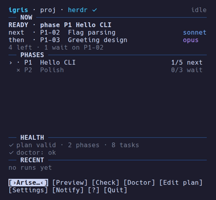This screenshot has height=200, width=216.
Task: Click the checkmark next to herdr
Action: (94, 10)
